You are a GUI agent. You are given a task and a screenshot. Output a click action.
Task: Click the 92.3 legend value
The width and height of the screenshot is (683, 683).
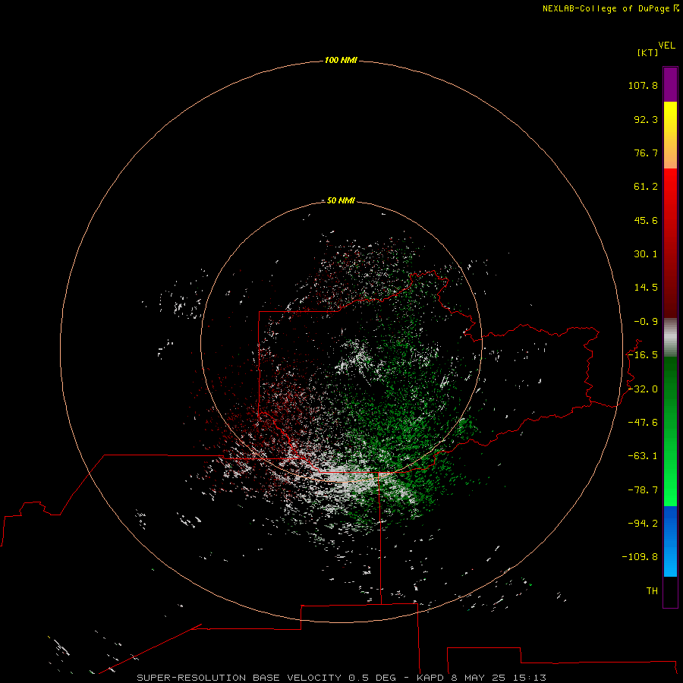646,119
